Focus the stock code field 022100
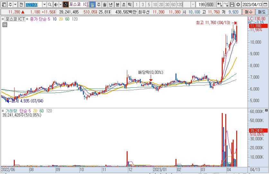 [x=33, y=4]
